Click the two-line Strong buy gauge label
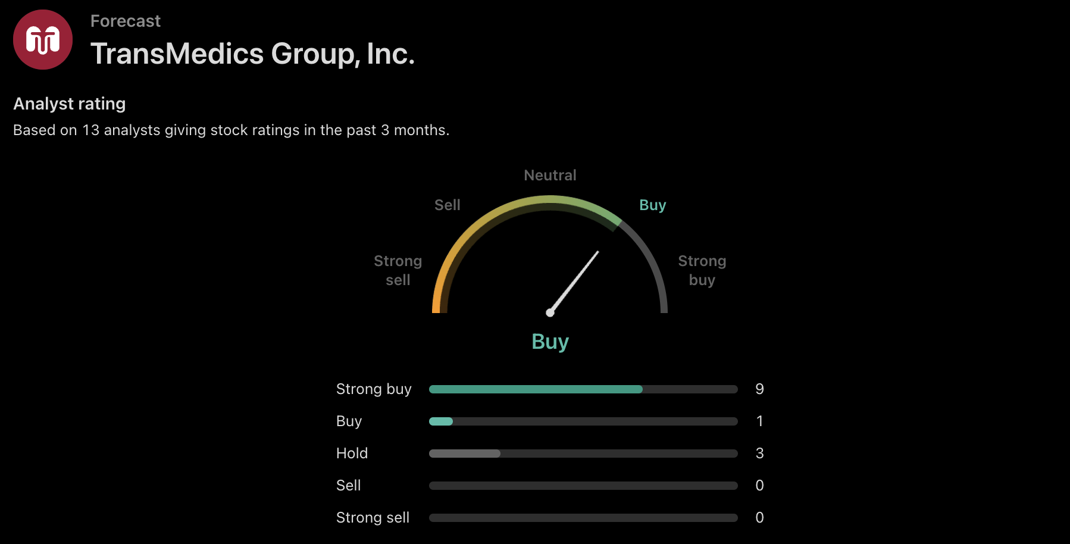Viewport: 1070px width, 544px height. pyautogui.click(x=702, y=270)
